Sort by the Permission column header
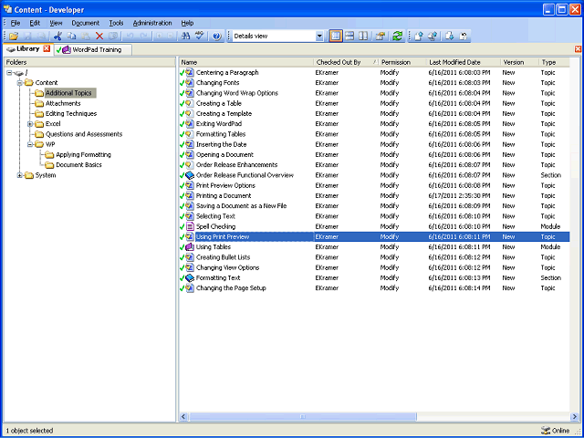The width and height of the screenshot is (584, 438). (x=402, y=62)
